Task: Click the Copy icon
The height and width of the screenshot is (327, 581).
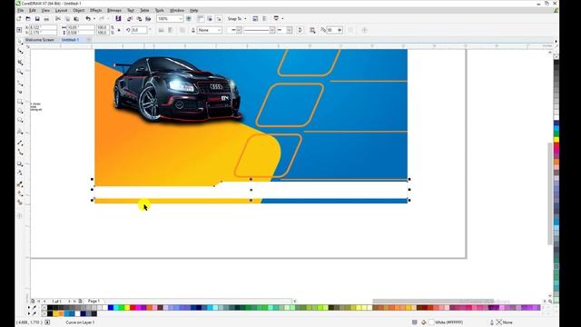Action: [67, 18]
